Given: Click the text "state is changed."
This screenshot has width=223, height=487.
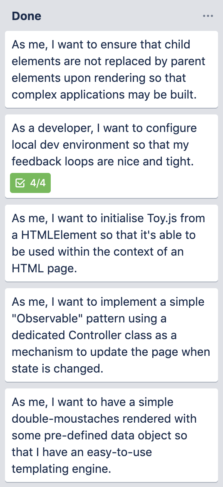Looking at the screenshot, I should 57,369.
